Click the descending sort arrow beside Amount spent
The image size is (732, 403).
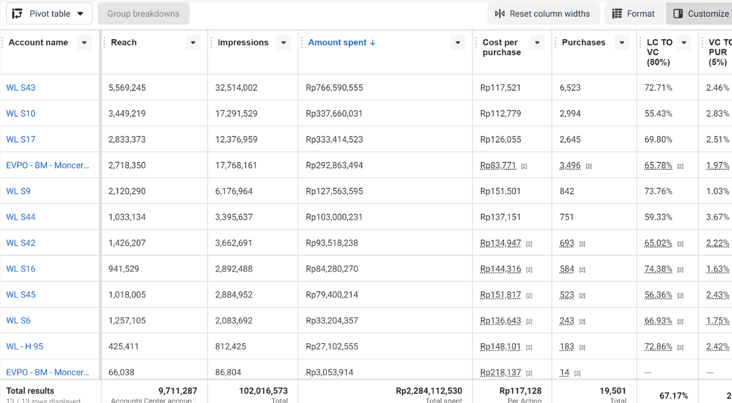(x=373, y=42)
